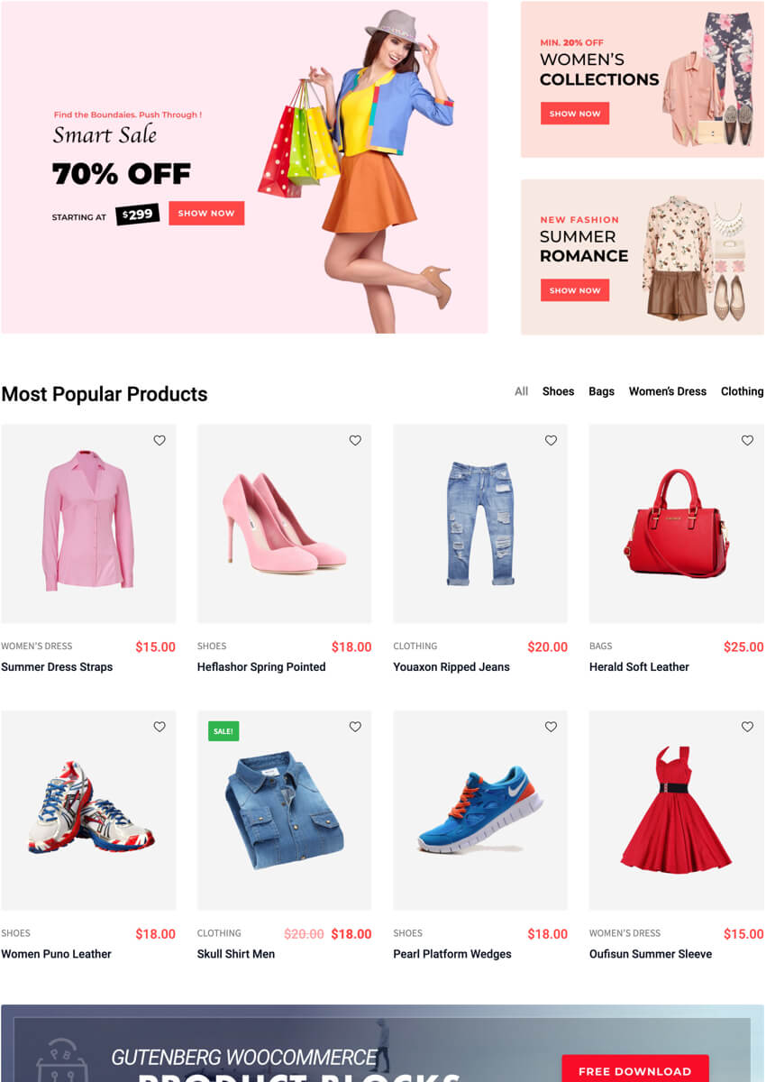Click the Sale! badge on denim shirt
The image size is (766, 1082).
point(223,731)
